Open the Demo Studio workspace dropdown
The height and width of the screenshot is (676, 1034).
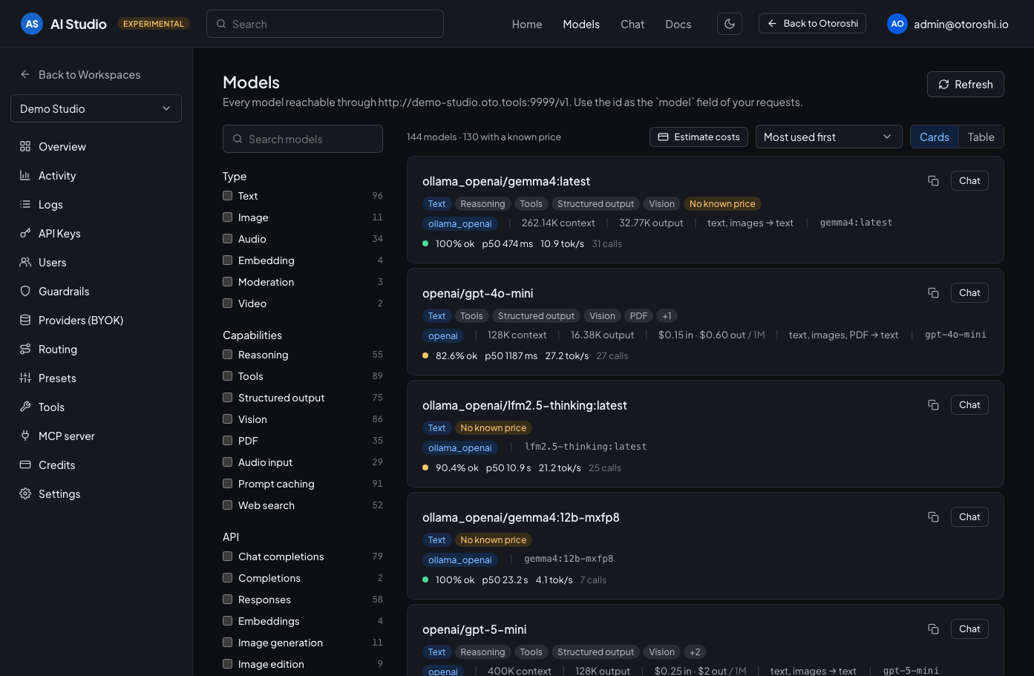point(96,108)
